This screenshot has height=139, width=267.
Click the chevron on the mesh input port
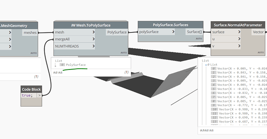pos(94,32)
